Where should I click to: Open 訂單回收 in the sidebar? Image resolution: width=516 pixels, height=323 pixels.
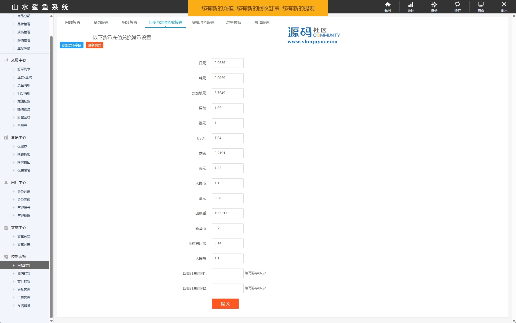point(24,118)
